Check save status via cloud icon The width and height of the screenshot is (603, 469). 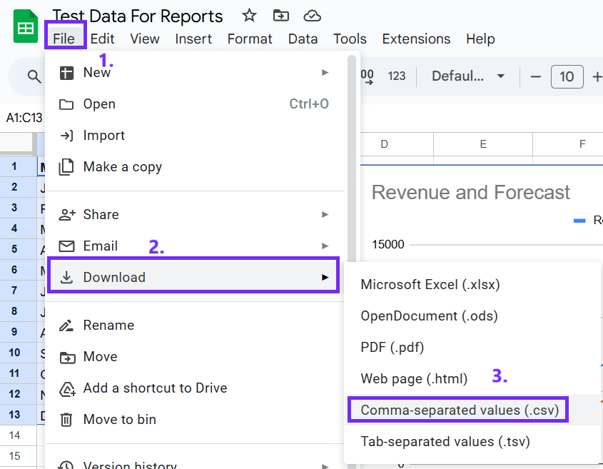coord(312,15)
